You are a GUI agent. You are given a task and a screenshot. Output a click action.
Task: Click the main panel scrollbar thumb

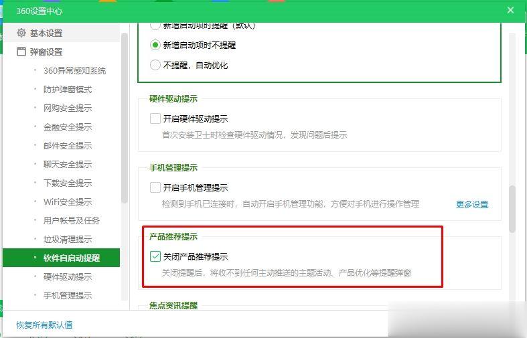click(x=512, y=208)
